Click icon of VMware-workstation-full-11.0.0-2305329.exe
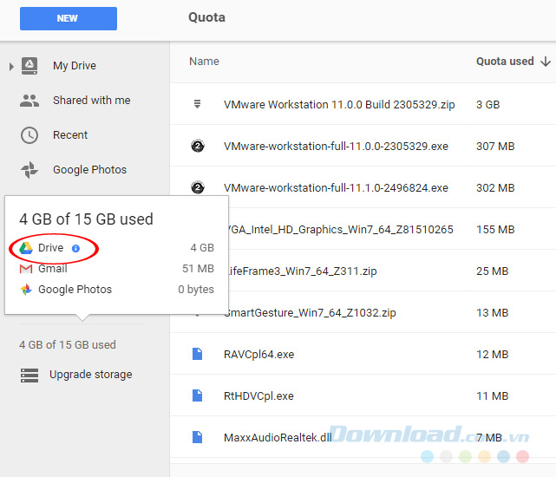The height and width of the screenshot is (477, 556). pos(198,146)
